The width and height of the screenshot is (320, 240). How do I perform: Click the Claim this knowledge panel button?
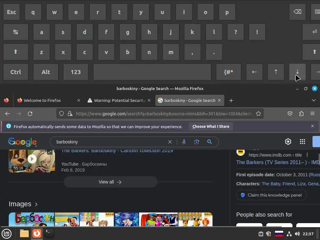click(272, 195)
